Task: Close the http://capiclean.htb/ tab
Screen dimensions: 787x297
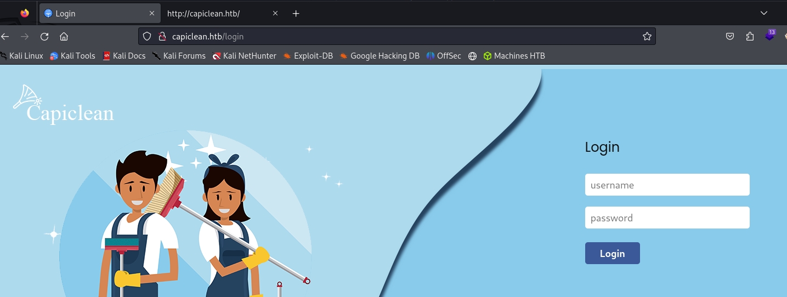Action: coord(275,13)
